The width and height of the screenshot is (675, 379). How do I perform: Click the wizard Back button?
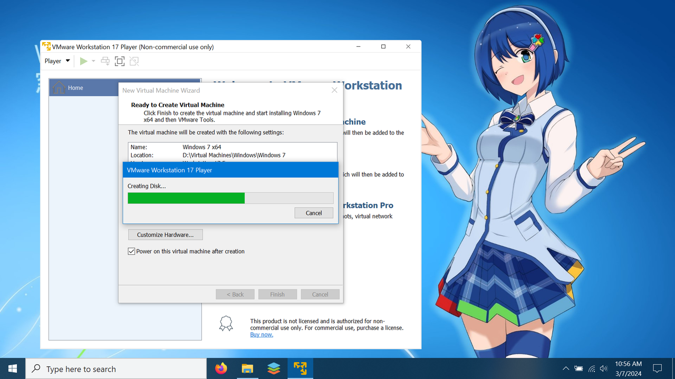click(235, 294)
